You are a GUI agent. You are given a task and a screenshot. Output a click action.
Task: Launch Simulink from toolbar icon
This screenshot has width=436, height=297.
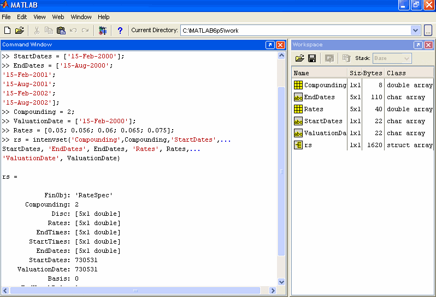click(103, 30)
